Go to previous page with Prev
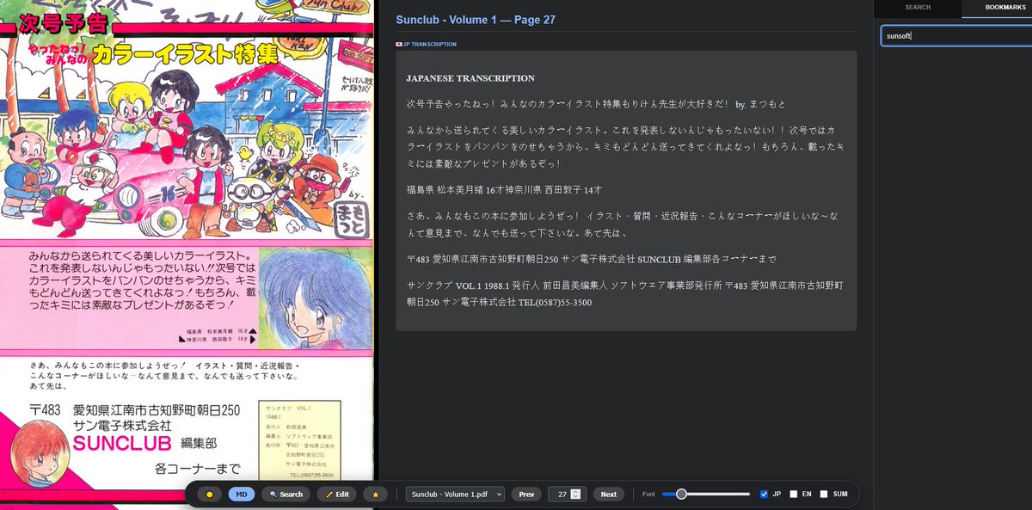1032x510 pixels. point(526,495)
